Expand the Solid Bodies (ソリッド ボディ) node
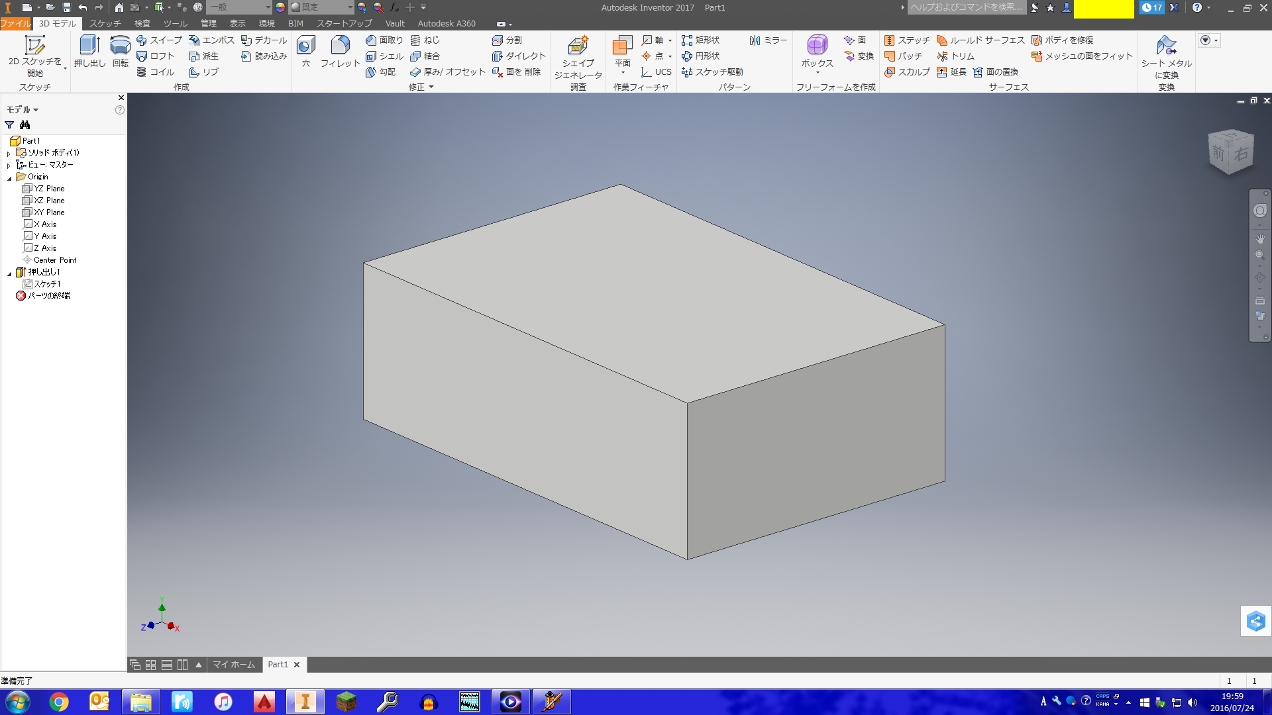 [x=9, y=153]
